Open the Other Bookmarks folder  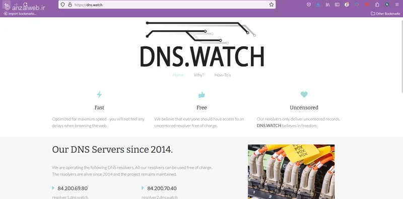(x=385, y=14)
